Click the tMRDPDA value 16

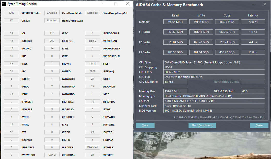(x=92, y=102)
